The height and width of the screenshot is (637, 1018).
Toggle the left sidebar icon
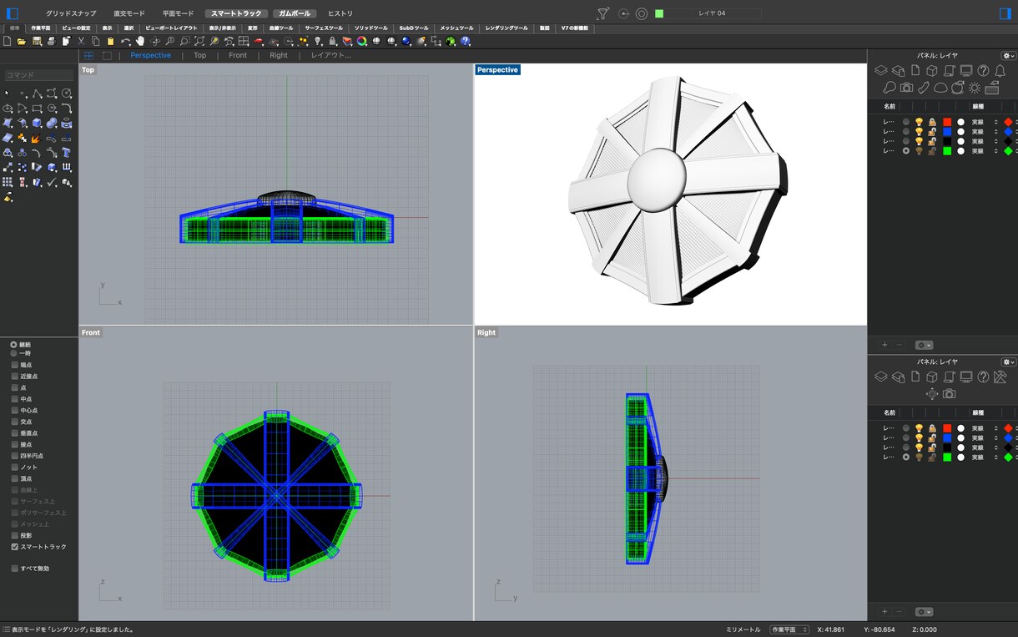tap(12, 13)
